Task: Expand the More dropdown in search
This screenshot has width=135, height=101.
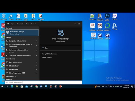Action: coord(33,24)
